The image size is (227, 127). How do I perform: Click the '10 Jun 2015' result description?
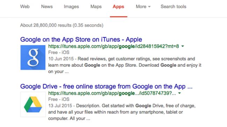point(125,65)
